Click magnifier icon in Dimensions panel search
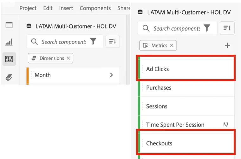The height and width of the screenshot is (159, 241). point(34,42)
